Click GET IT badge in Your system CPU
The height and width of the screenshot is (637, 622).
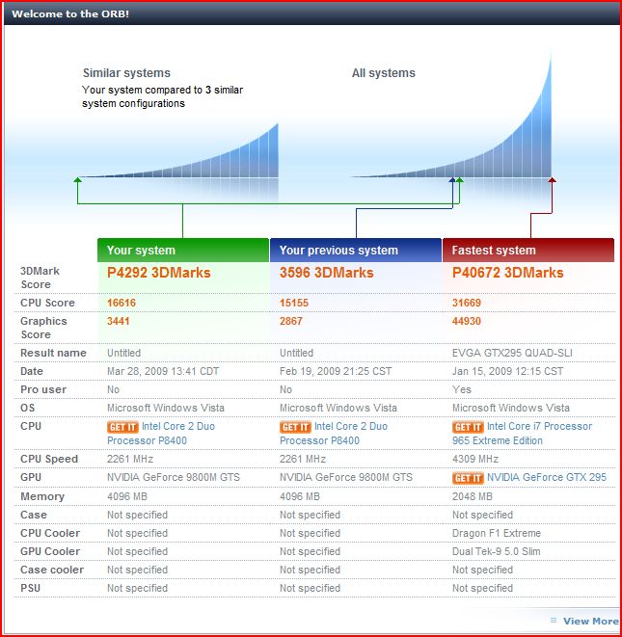click(x=122, y=427)
